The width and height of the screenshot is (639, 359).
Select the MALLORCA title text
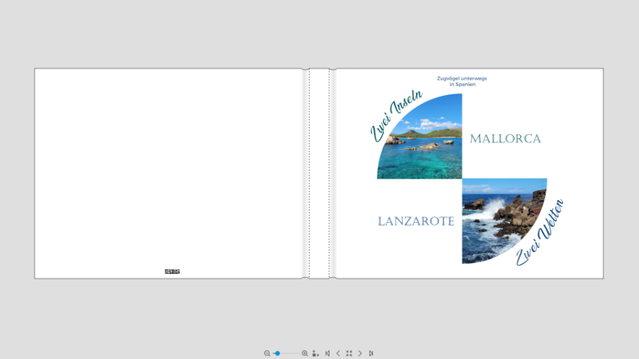tap(506, 139)
